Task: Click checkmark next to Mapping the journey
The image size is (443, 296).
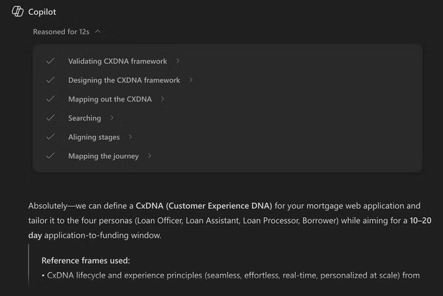Action: pos(50,156)
